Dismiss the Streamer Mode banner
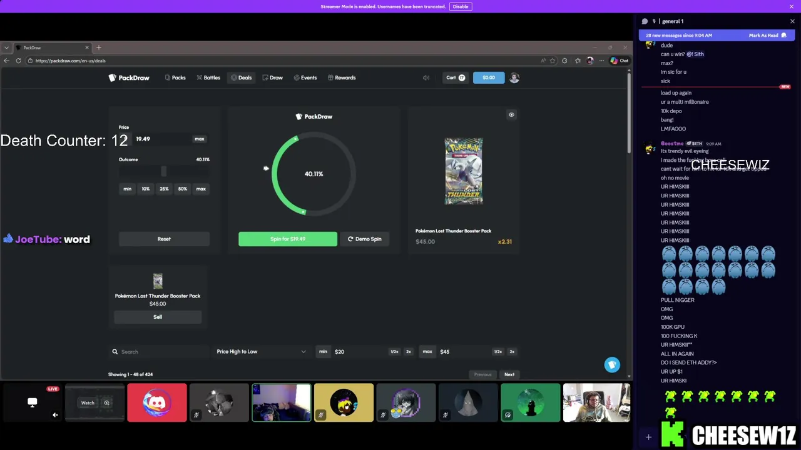This screenshot has height=450, width=801. [792, 6]
